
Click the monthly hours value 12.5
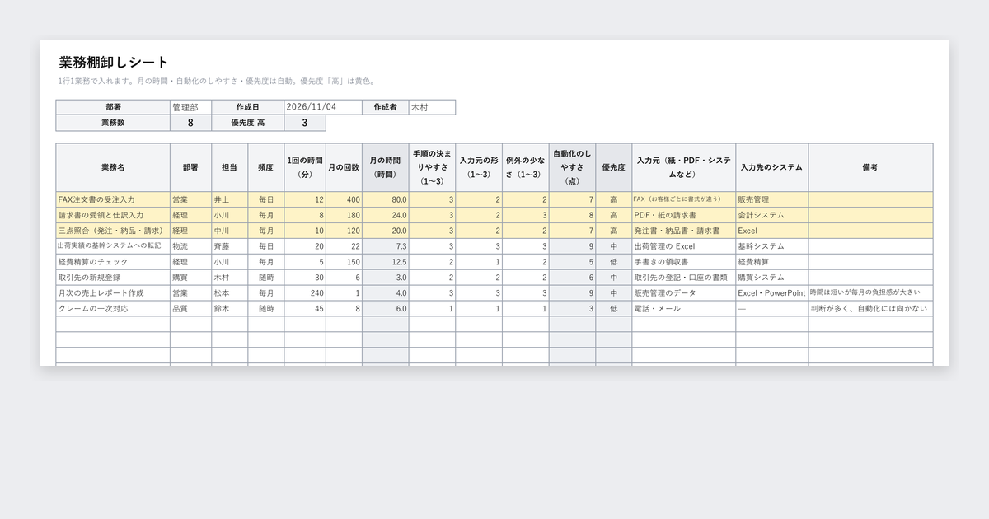point(385,262)
